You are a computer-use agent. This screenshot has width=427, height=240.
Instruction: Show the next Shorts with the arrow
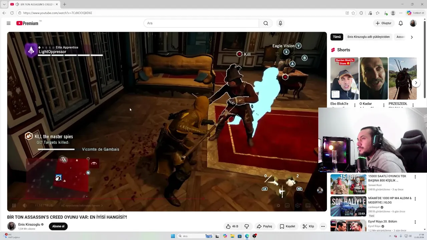tap(416, 83)
